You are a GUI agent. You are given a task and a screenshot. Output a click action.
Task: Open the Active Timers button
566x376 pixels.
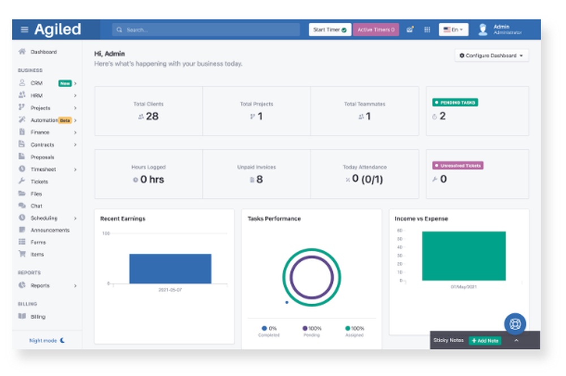376,30
